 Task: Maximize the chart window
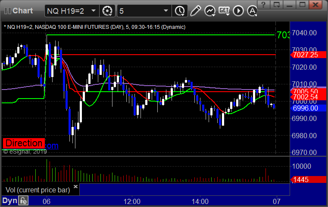(302, 5)
